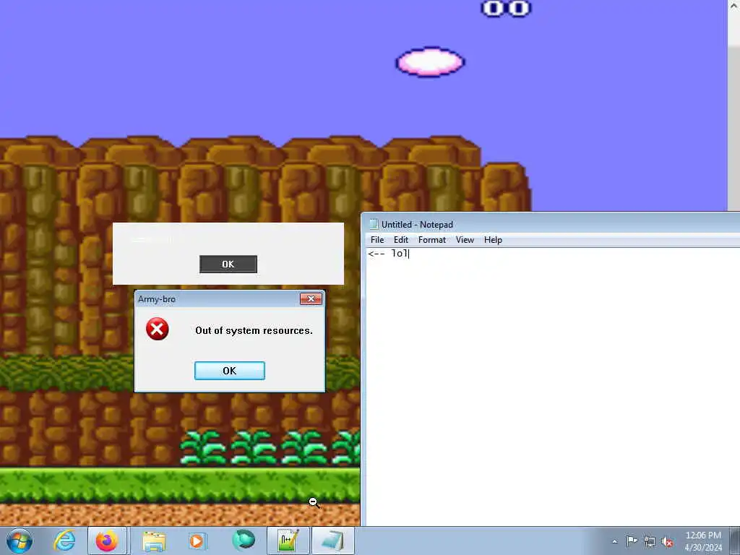Click the Show desktop button at taskbar end
This screenshot has height=555, width=740.
pyautogui.click(x=736, y=541)
